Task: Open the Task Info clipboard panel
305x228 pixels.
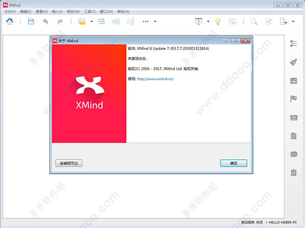Action: (293, 172)
